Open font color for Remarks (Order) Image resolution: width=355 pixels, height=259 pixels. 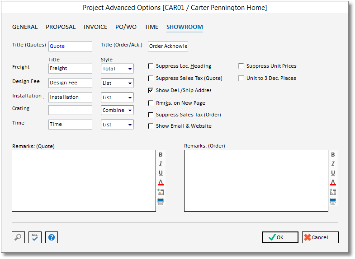point(333,182)
